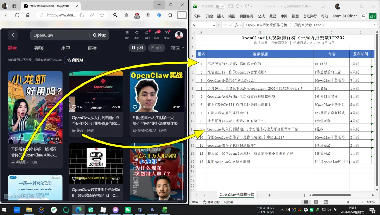
Task: Open Douyin 更多 menu icon
Action: 127,35
